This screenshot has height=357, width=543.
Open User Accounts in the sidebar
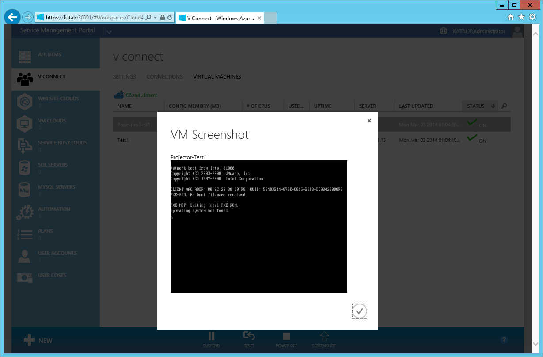click(x=56, y=256)
